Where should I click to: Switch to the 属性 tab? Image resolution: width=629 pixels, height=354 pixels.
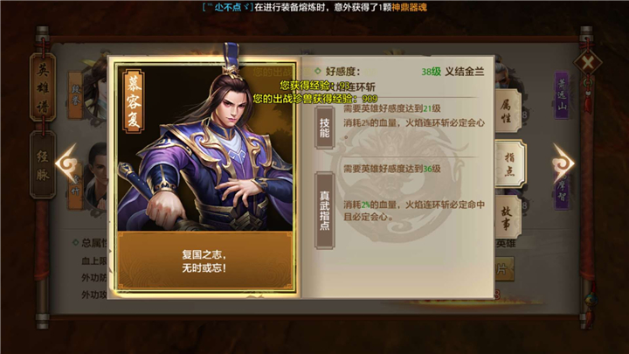click(507, 111)
